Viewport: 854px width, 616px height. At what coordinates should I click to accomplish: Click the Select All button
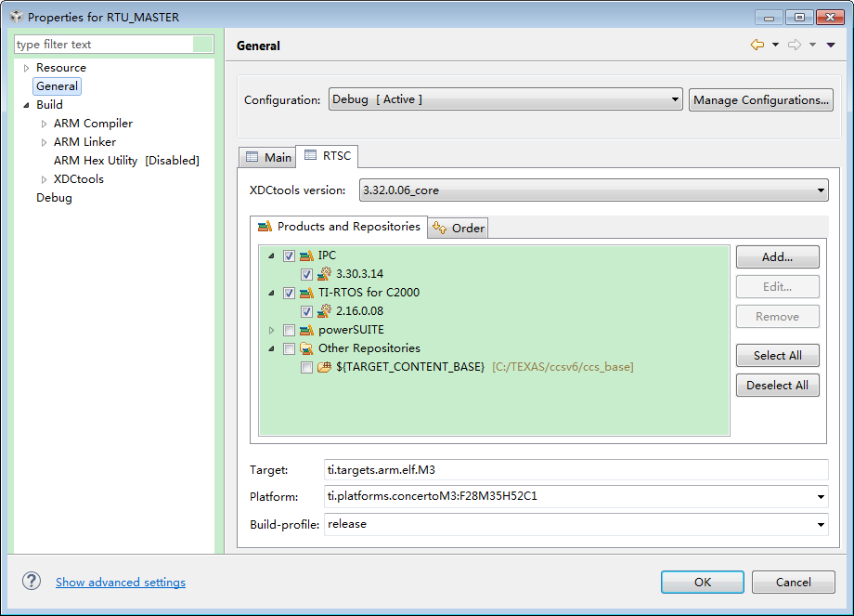777,356
